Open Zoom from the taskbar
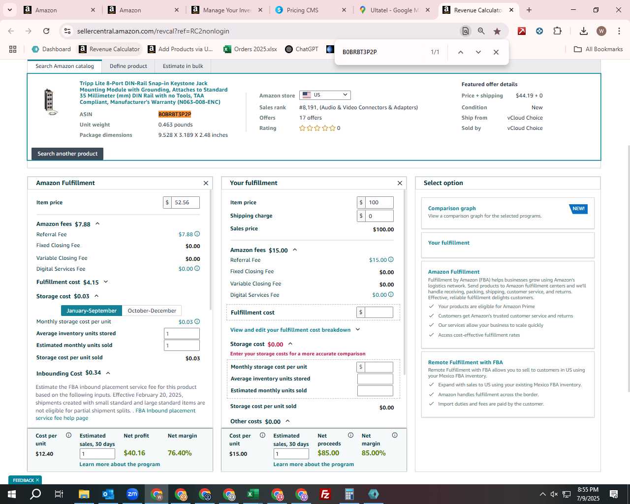 132,494
